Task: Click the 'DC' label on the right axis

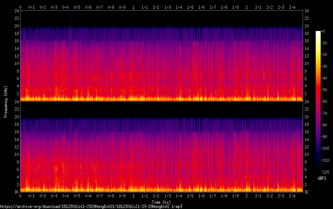Action: pyautogui.click(x=307, y=192)
